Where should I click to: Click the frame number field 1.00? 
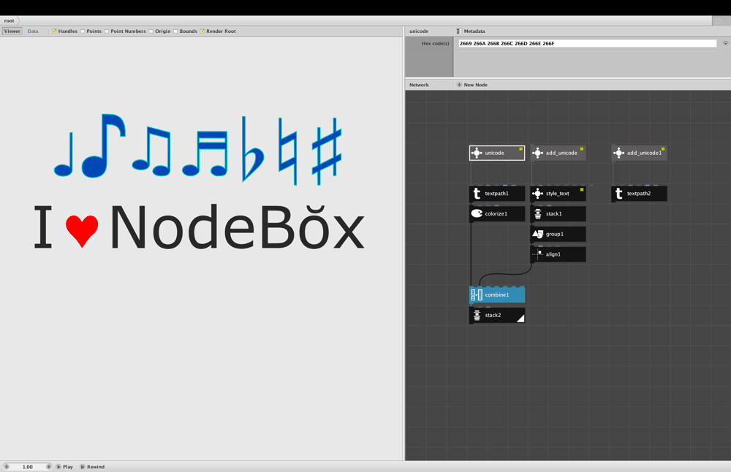(28, 466)
